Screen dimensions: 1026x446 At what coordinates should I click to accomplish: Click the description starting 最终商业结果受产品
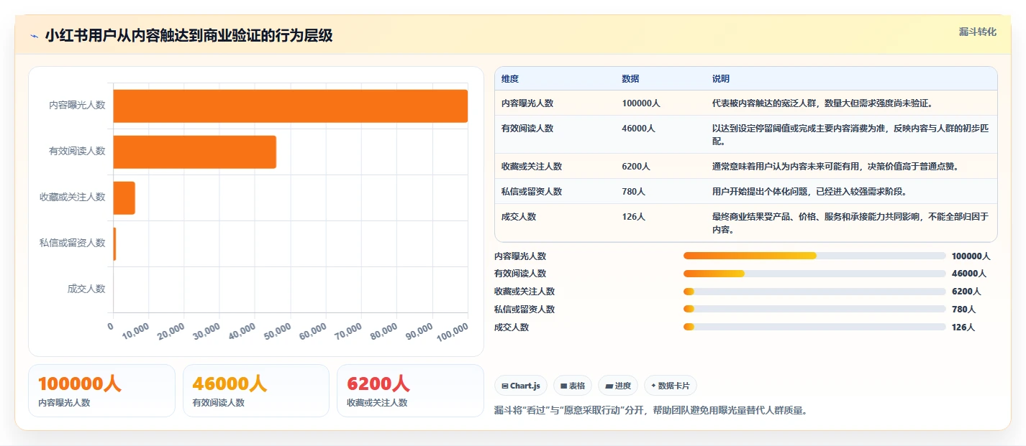[x=850, y=223]
